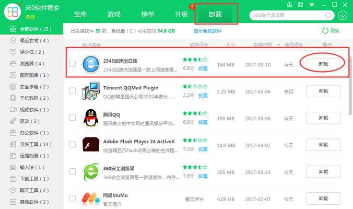Viewport: 353px width, 209px height.
Task: Open the title bar dropdown menu arrow
Action: click(x=312, y=5)
